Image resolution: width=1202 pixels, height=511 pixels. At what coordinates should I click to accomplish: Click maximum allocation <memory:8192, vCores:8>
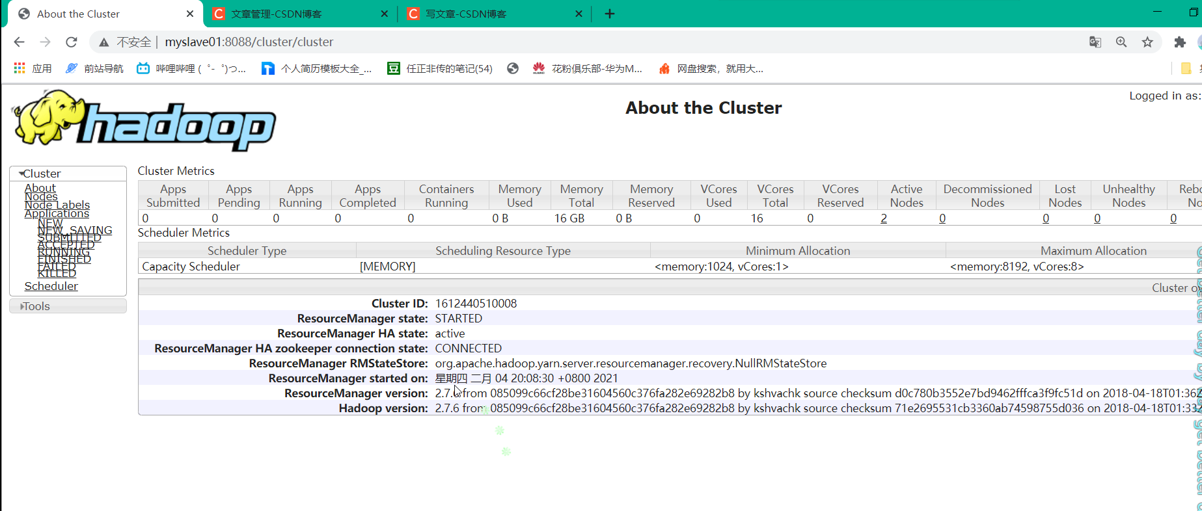tap(1017, 267)
